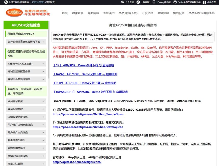
Task: Click the 小程序版 mini program icon
Action: coord(138,2)
